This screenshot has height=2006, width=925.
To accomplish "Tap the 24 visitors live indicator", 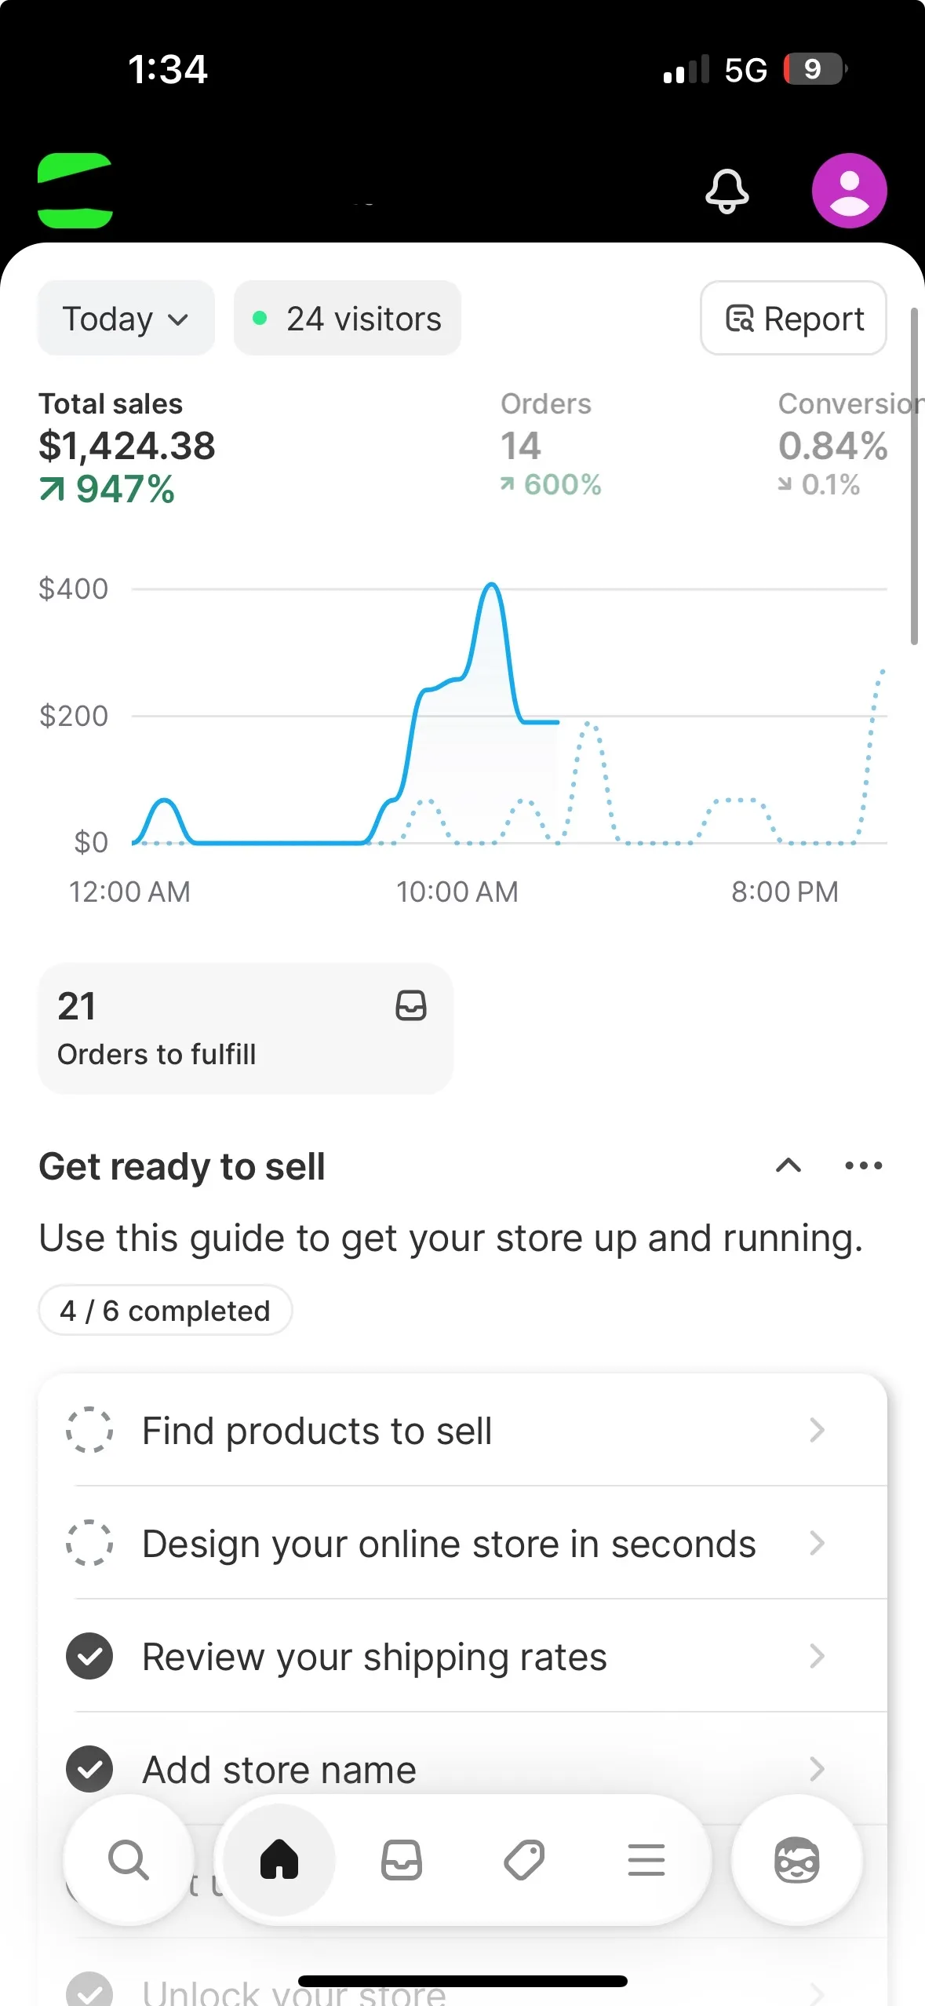I will [347, 319].
